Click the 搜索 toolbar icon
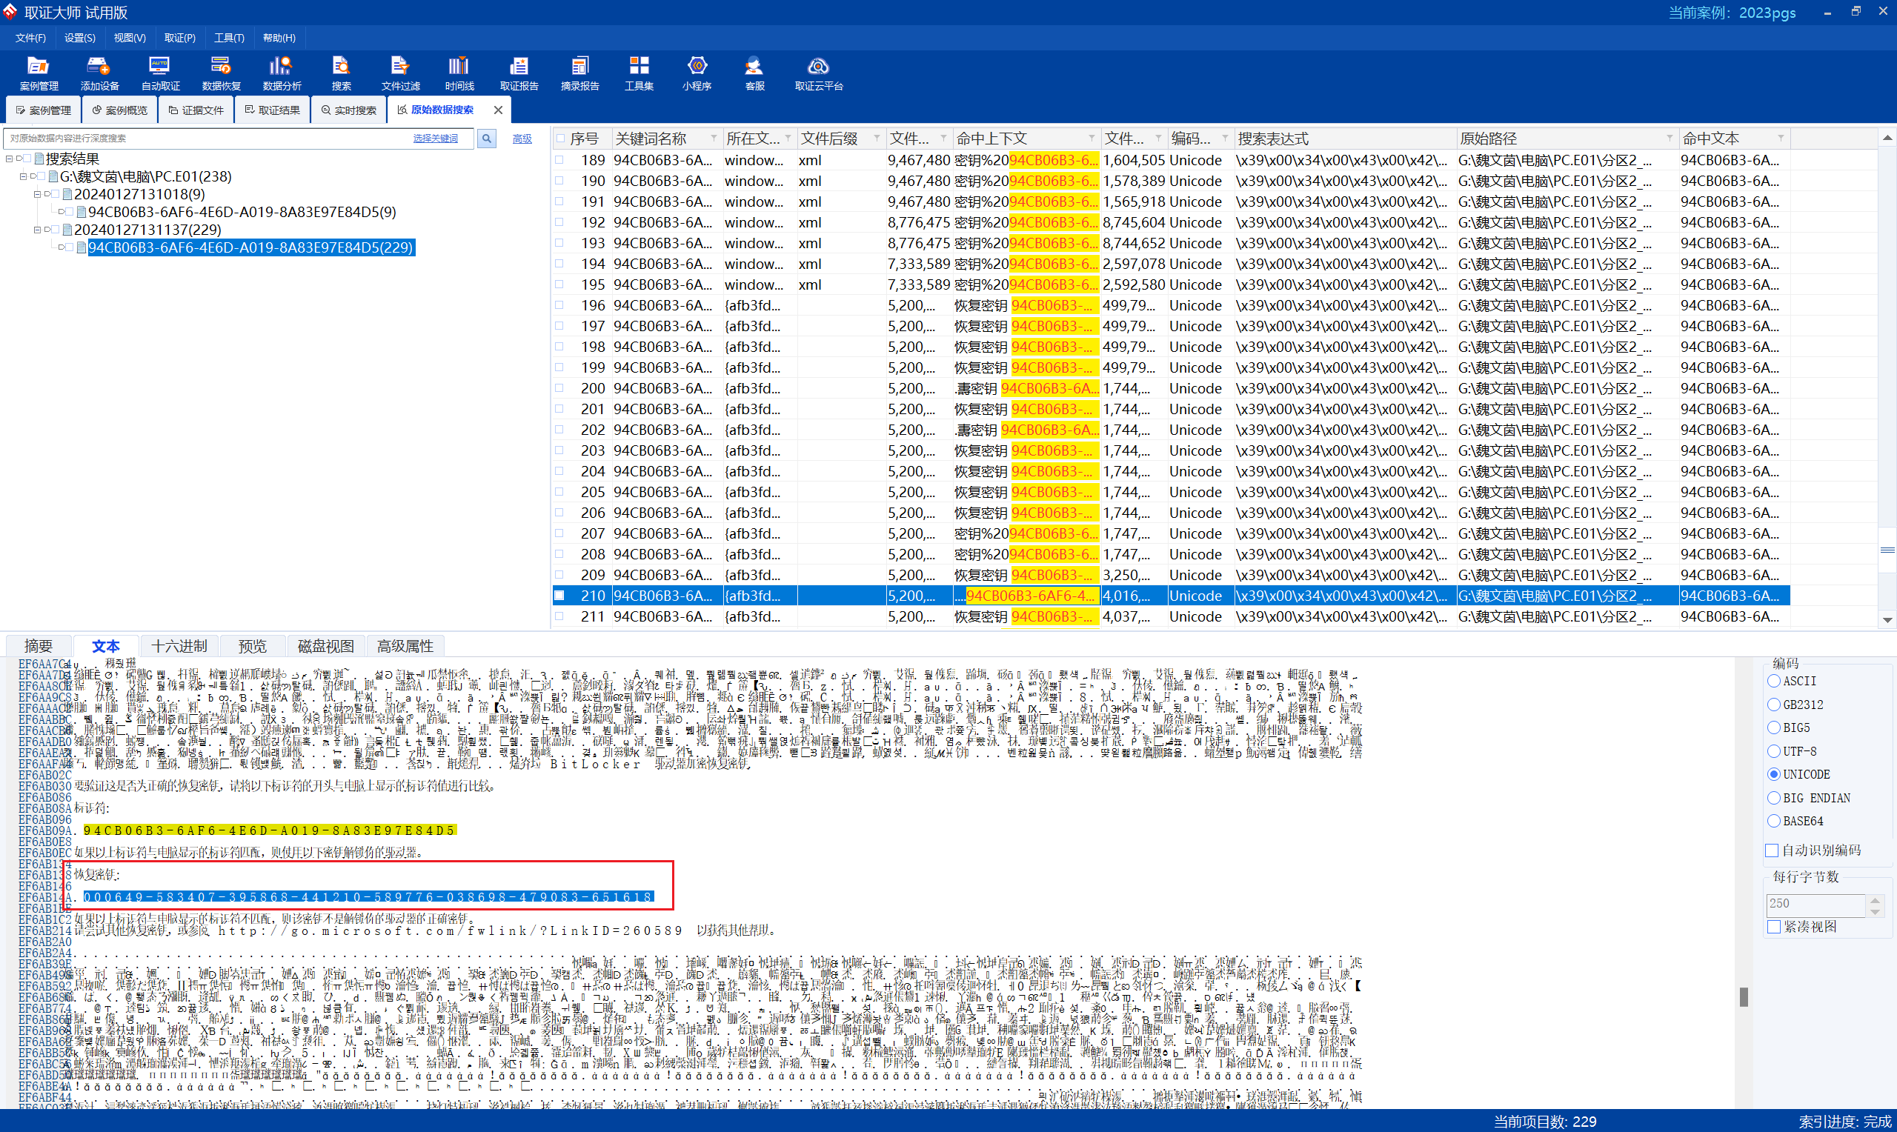This screenshot has height=1132, width=1897. click(341, 73)
